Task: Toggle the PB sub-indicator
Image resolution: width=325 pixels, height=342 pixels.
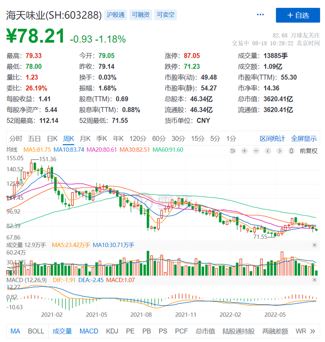Action: pyautogui.click(x=147, y=331)
